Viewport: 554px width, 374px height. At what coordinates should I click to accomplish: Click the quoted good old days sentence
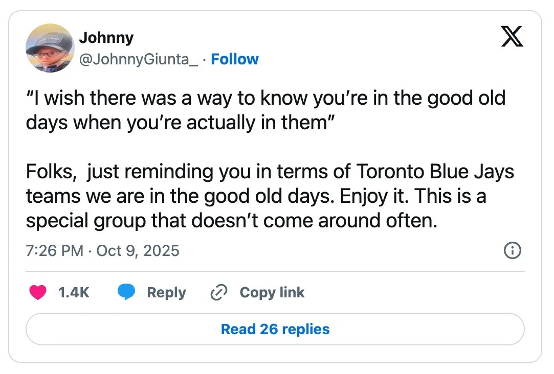tap(265, 110)
